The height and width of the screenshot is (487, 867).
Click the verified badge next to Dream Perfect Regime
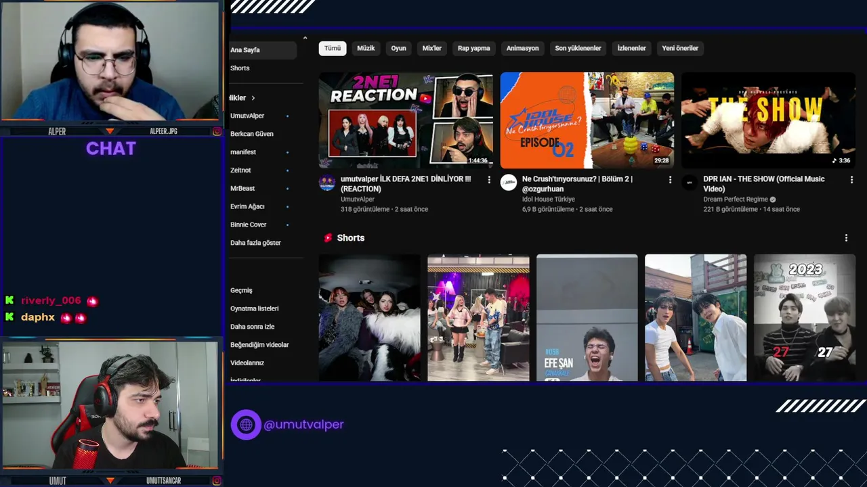[x=773, y=200]
